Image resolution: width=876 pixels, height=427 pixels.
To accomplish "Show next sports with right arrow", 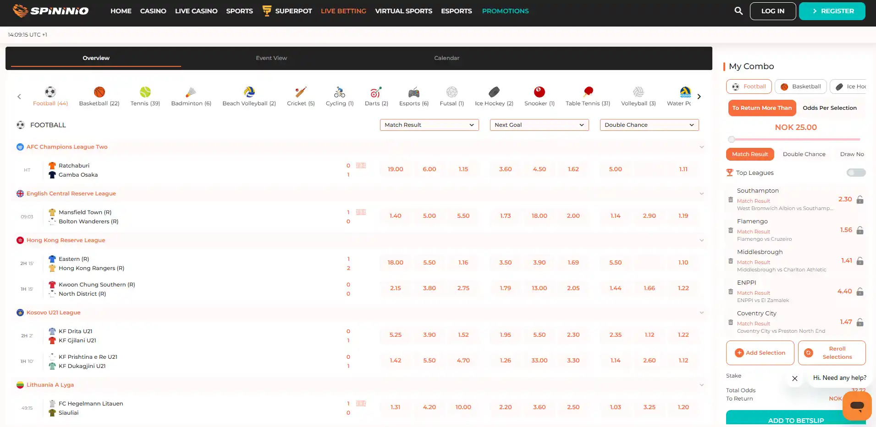I will [x=699, y=97].
